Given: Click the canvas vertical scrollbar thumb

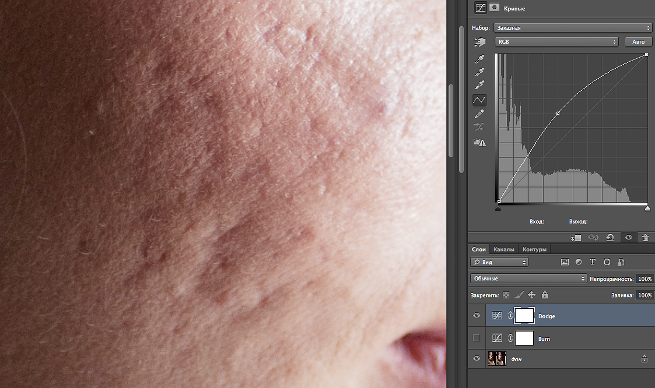Looking at the screenshot, I should click(x=451, y=121).
